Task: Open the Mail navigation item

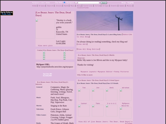Action: coord(73,6)
